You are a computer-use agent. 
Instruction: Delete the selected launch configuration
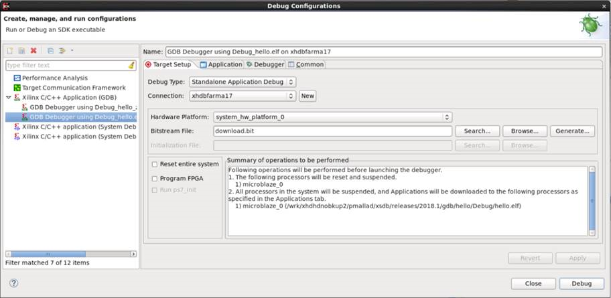pyautogui.click(x=33, y=51)
